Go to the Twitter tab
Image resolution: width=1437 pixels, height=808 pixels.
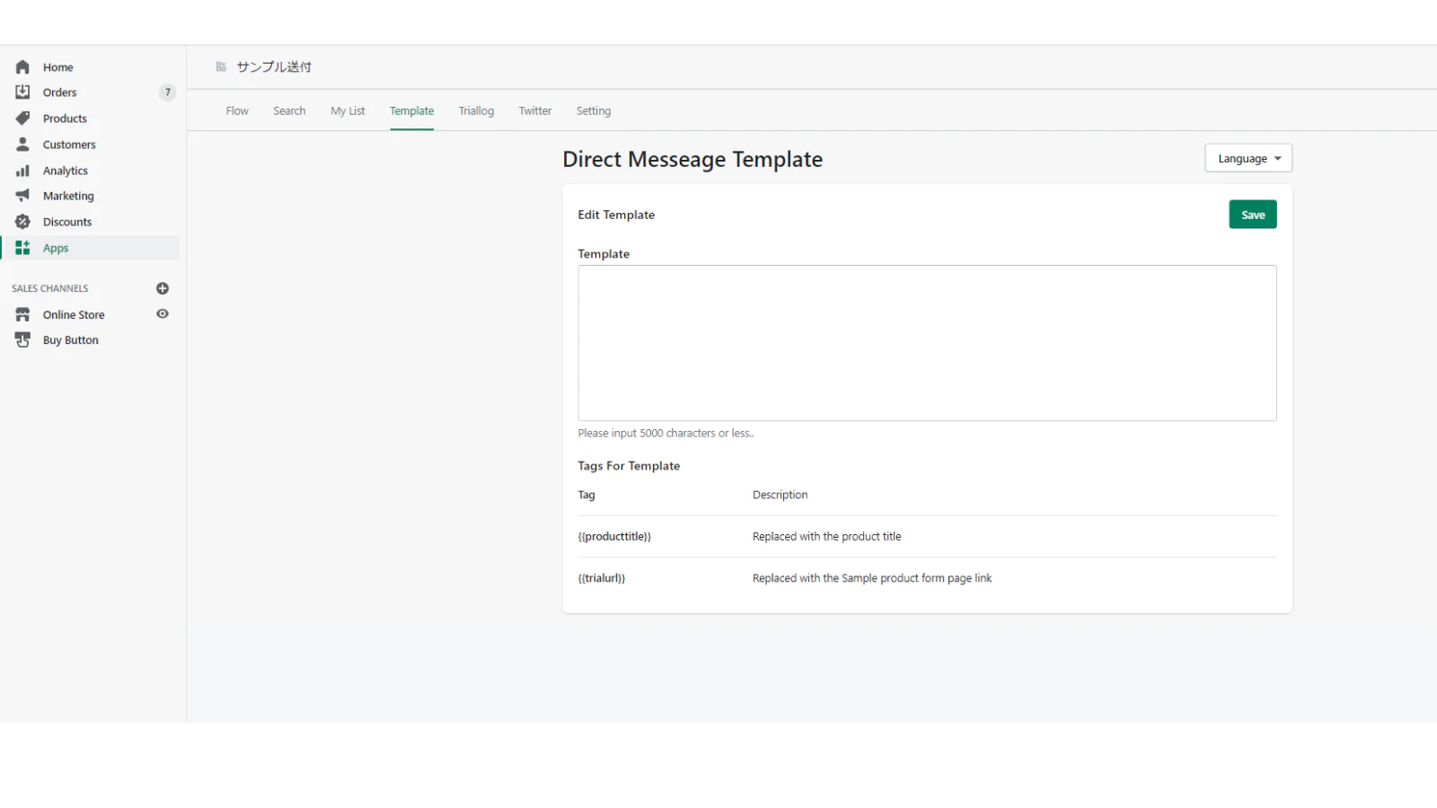(x=534, y=111)
